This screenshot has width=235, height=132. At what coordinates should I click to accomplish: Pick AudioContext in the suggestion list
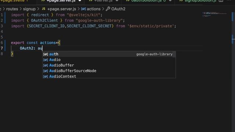point(109,76)
